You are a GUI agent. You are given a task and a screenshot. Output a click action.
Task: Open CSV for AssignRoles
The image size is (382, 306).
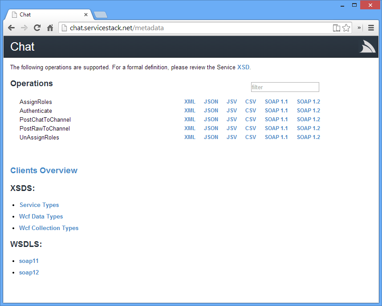coord(251,102)
